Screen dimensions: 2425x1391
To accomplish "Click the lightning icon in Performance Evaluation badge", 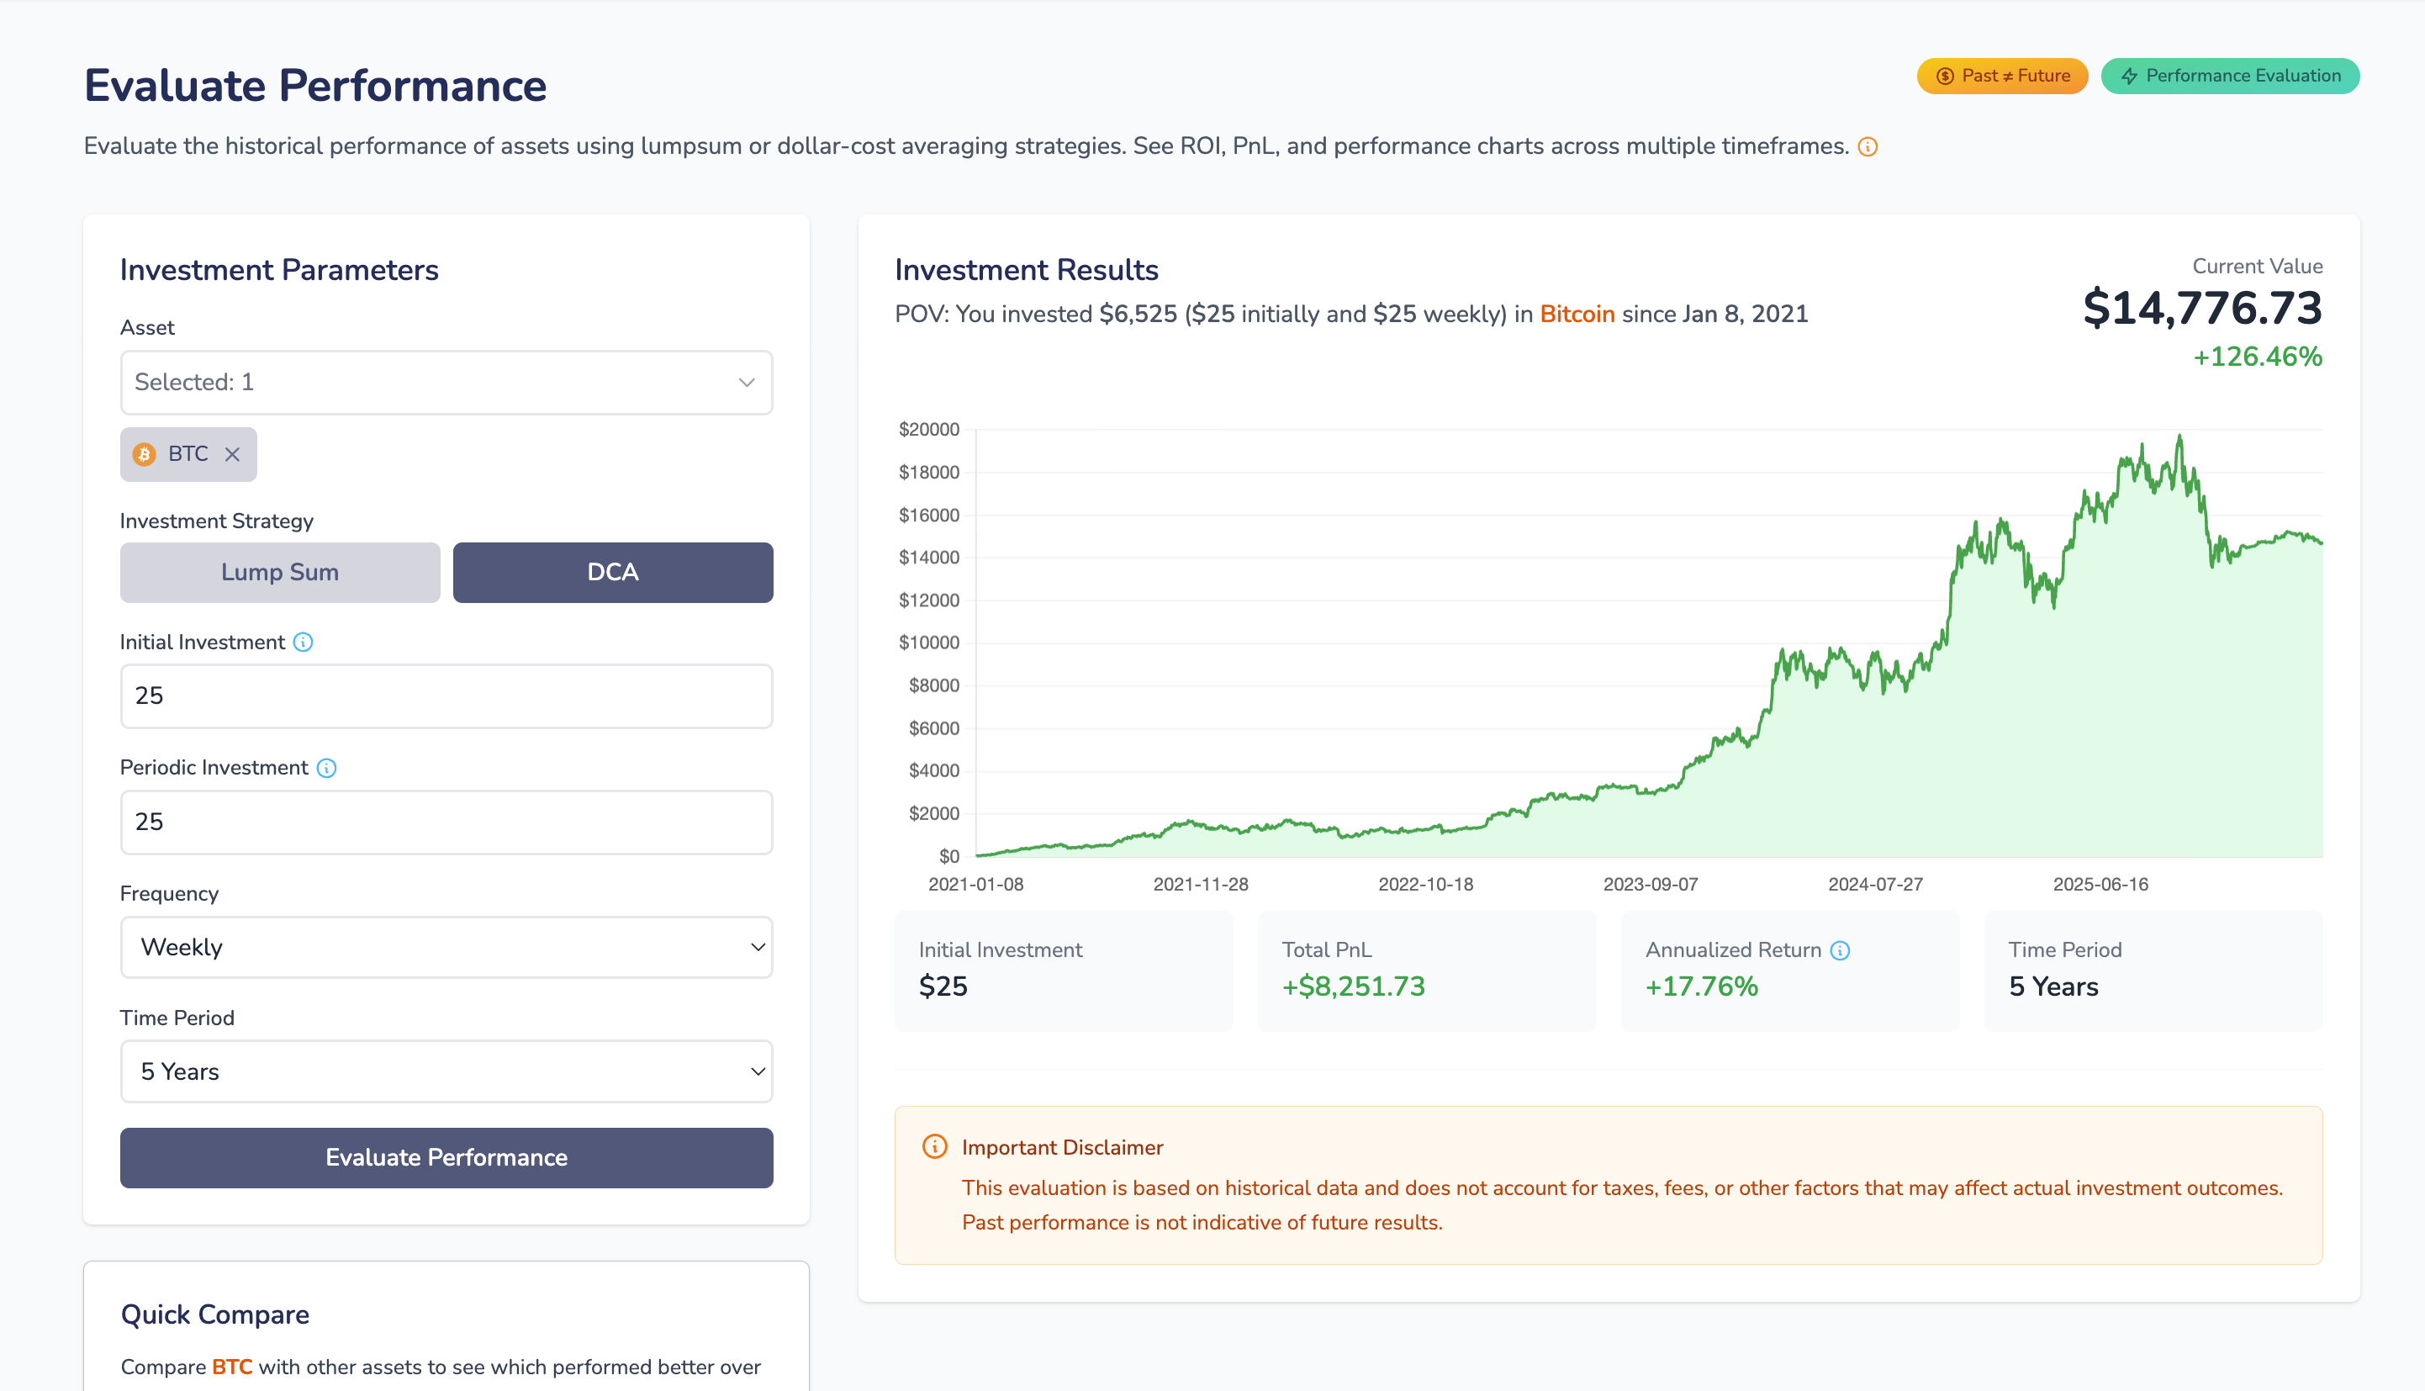I will pyautogui.click(x=2129, y=76).
